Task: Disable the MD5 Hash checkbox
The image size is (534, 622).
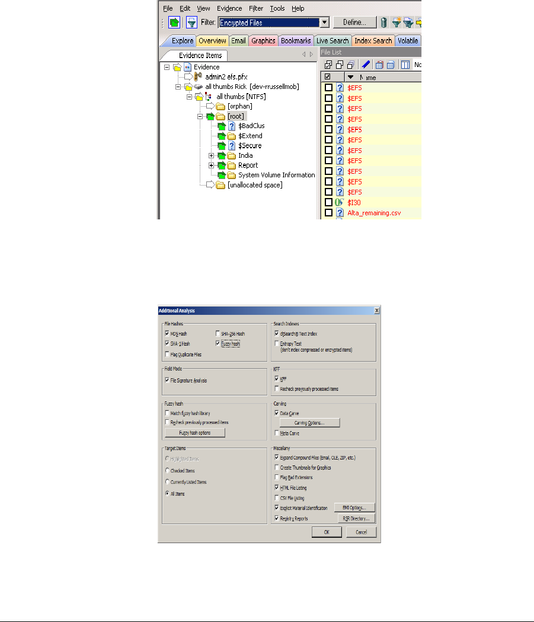Action: pos(167,333)
